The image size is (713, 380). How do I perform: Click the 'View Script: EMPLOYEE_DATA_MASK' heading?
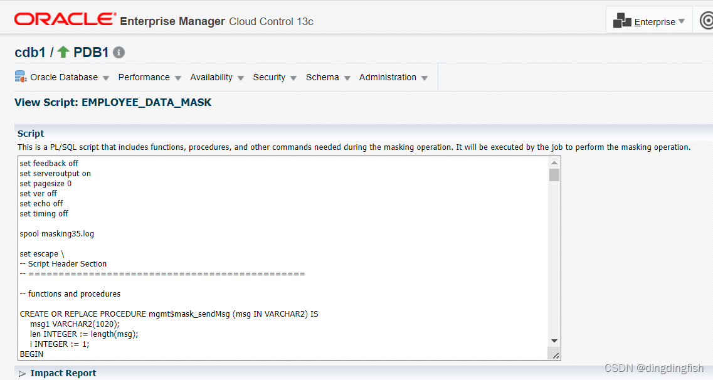pyautogui.click(x=113, y=102)
